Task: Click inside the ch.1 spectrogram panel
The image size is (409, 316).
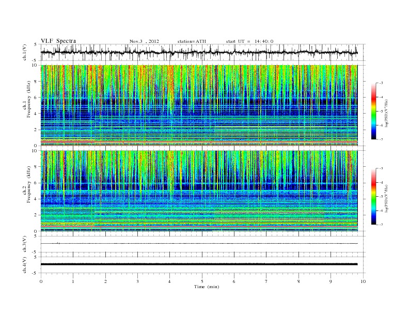Action: (199, 105)
